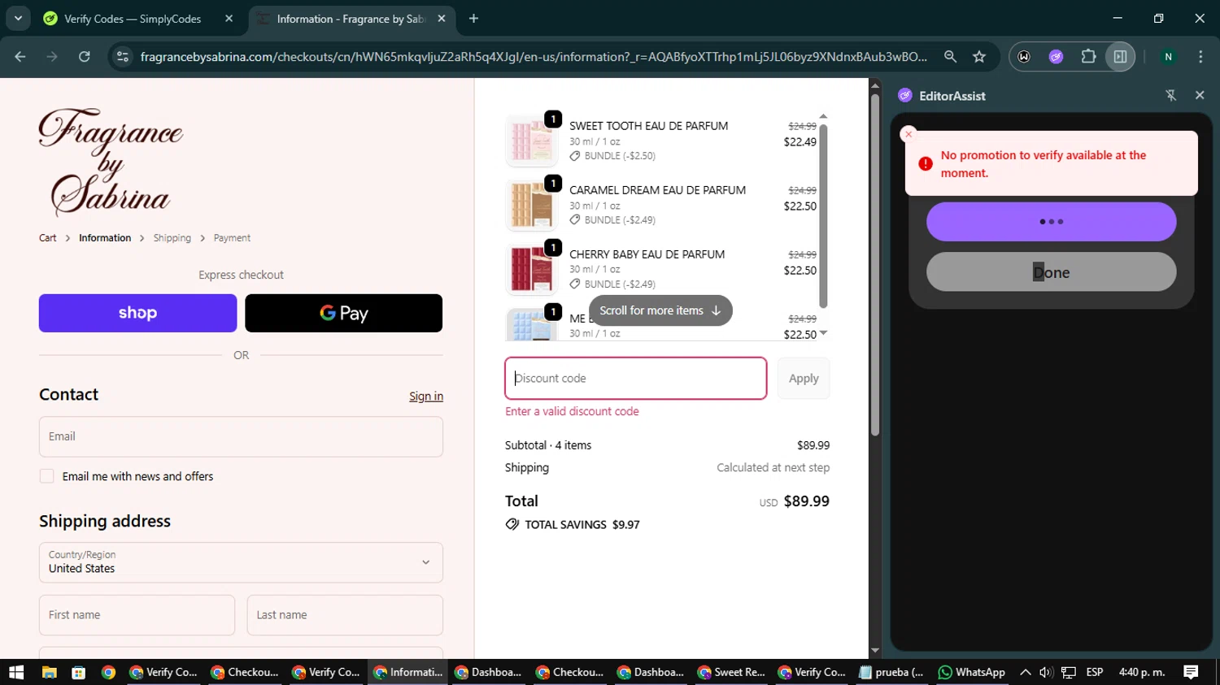Click the Payment breadcrumb step

point(232,238)
